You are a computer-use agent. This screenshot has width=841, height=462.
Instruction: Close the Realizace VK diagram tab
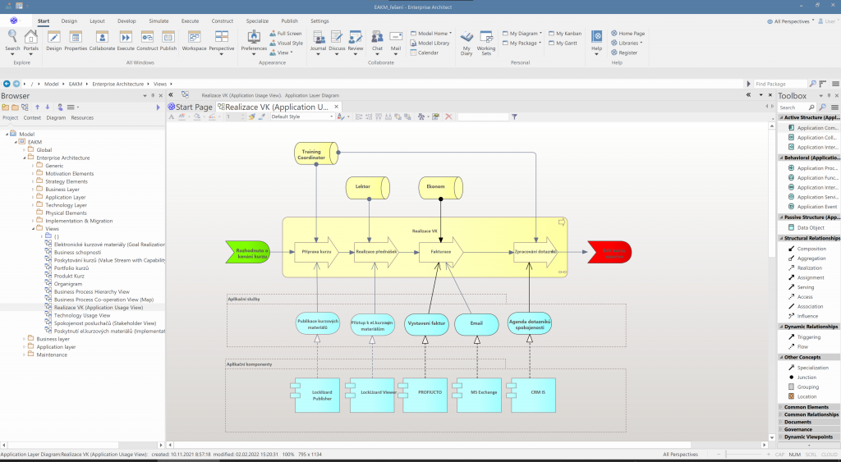(x=337, y=107)
